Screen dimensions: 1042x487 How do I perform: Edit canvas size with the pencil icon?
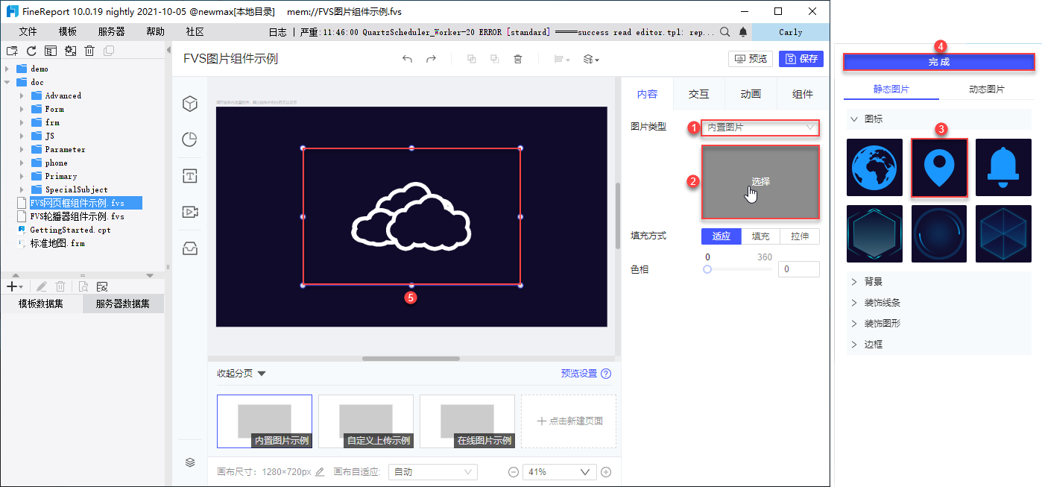(x=321, y=471)
